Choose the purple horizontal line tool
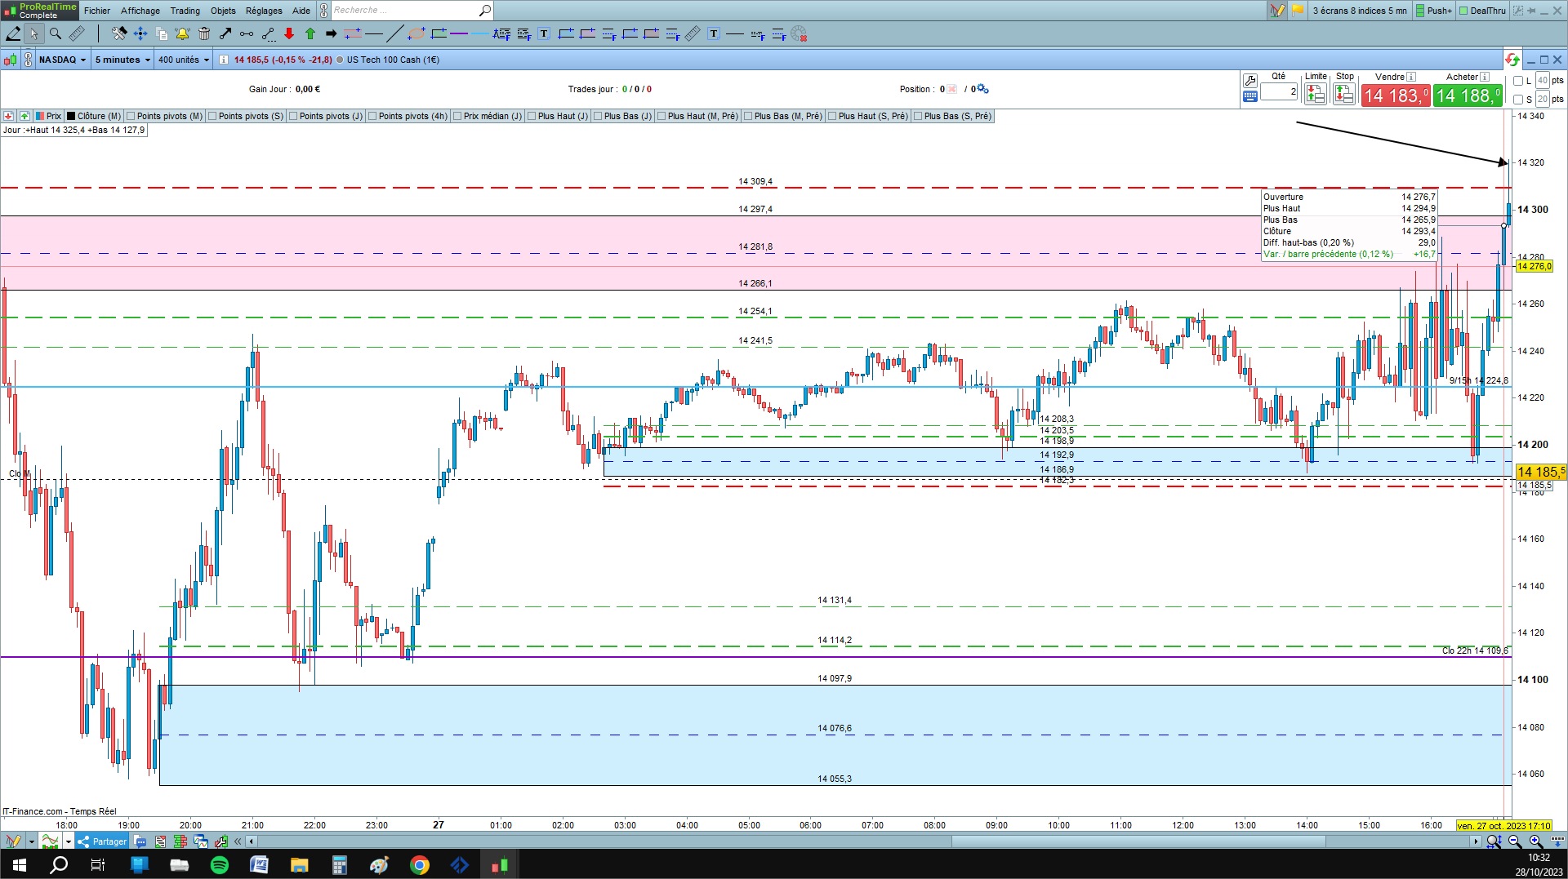This screenshot has width=1568, height=879. [x=459, y=33]
